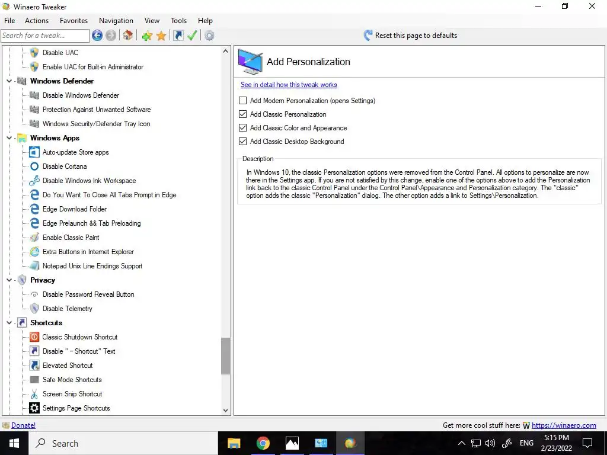Click the Disable UAC shield icon
This screenshot has width=607, height=455.
(x=34, y=53)
